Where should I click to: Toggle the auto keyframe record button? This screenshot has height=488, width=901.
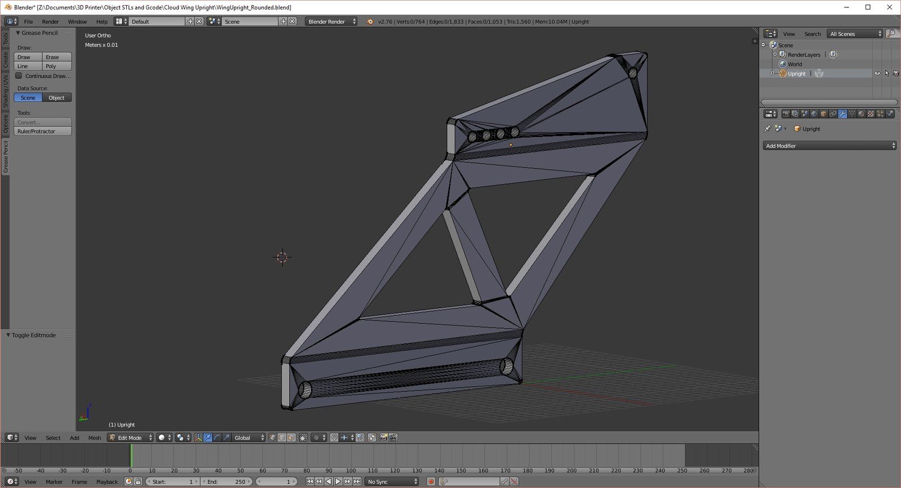click(x=431, y=482)
